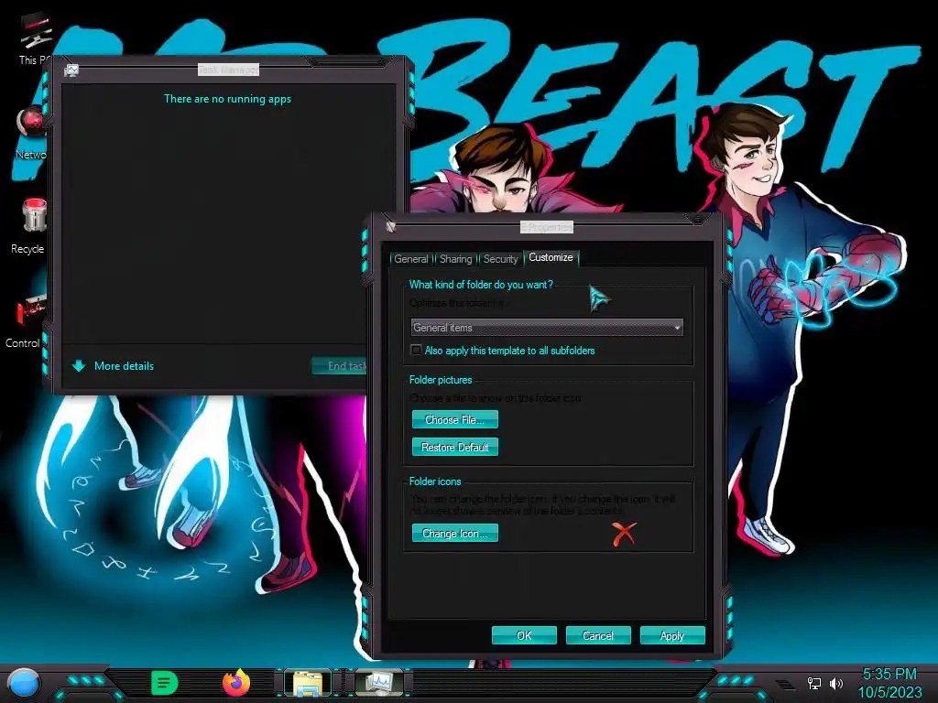
Task: Click the Choose File button
Action: (454, 419)
